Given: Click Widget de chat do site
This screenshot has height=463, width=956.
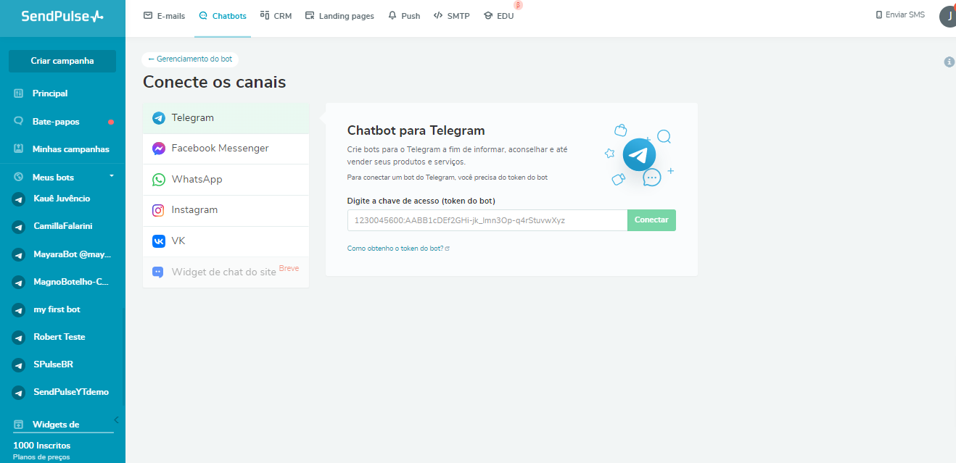Looking at the screenshot, I should point(226,272).
